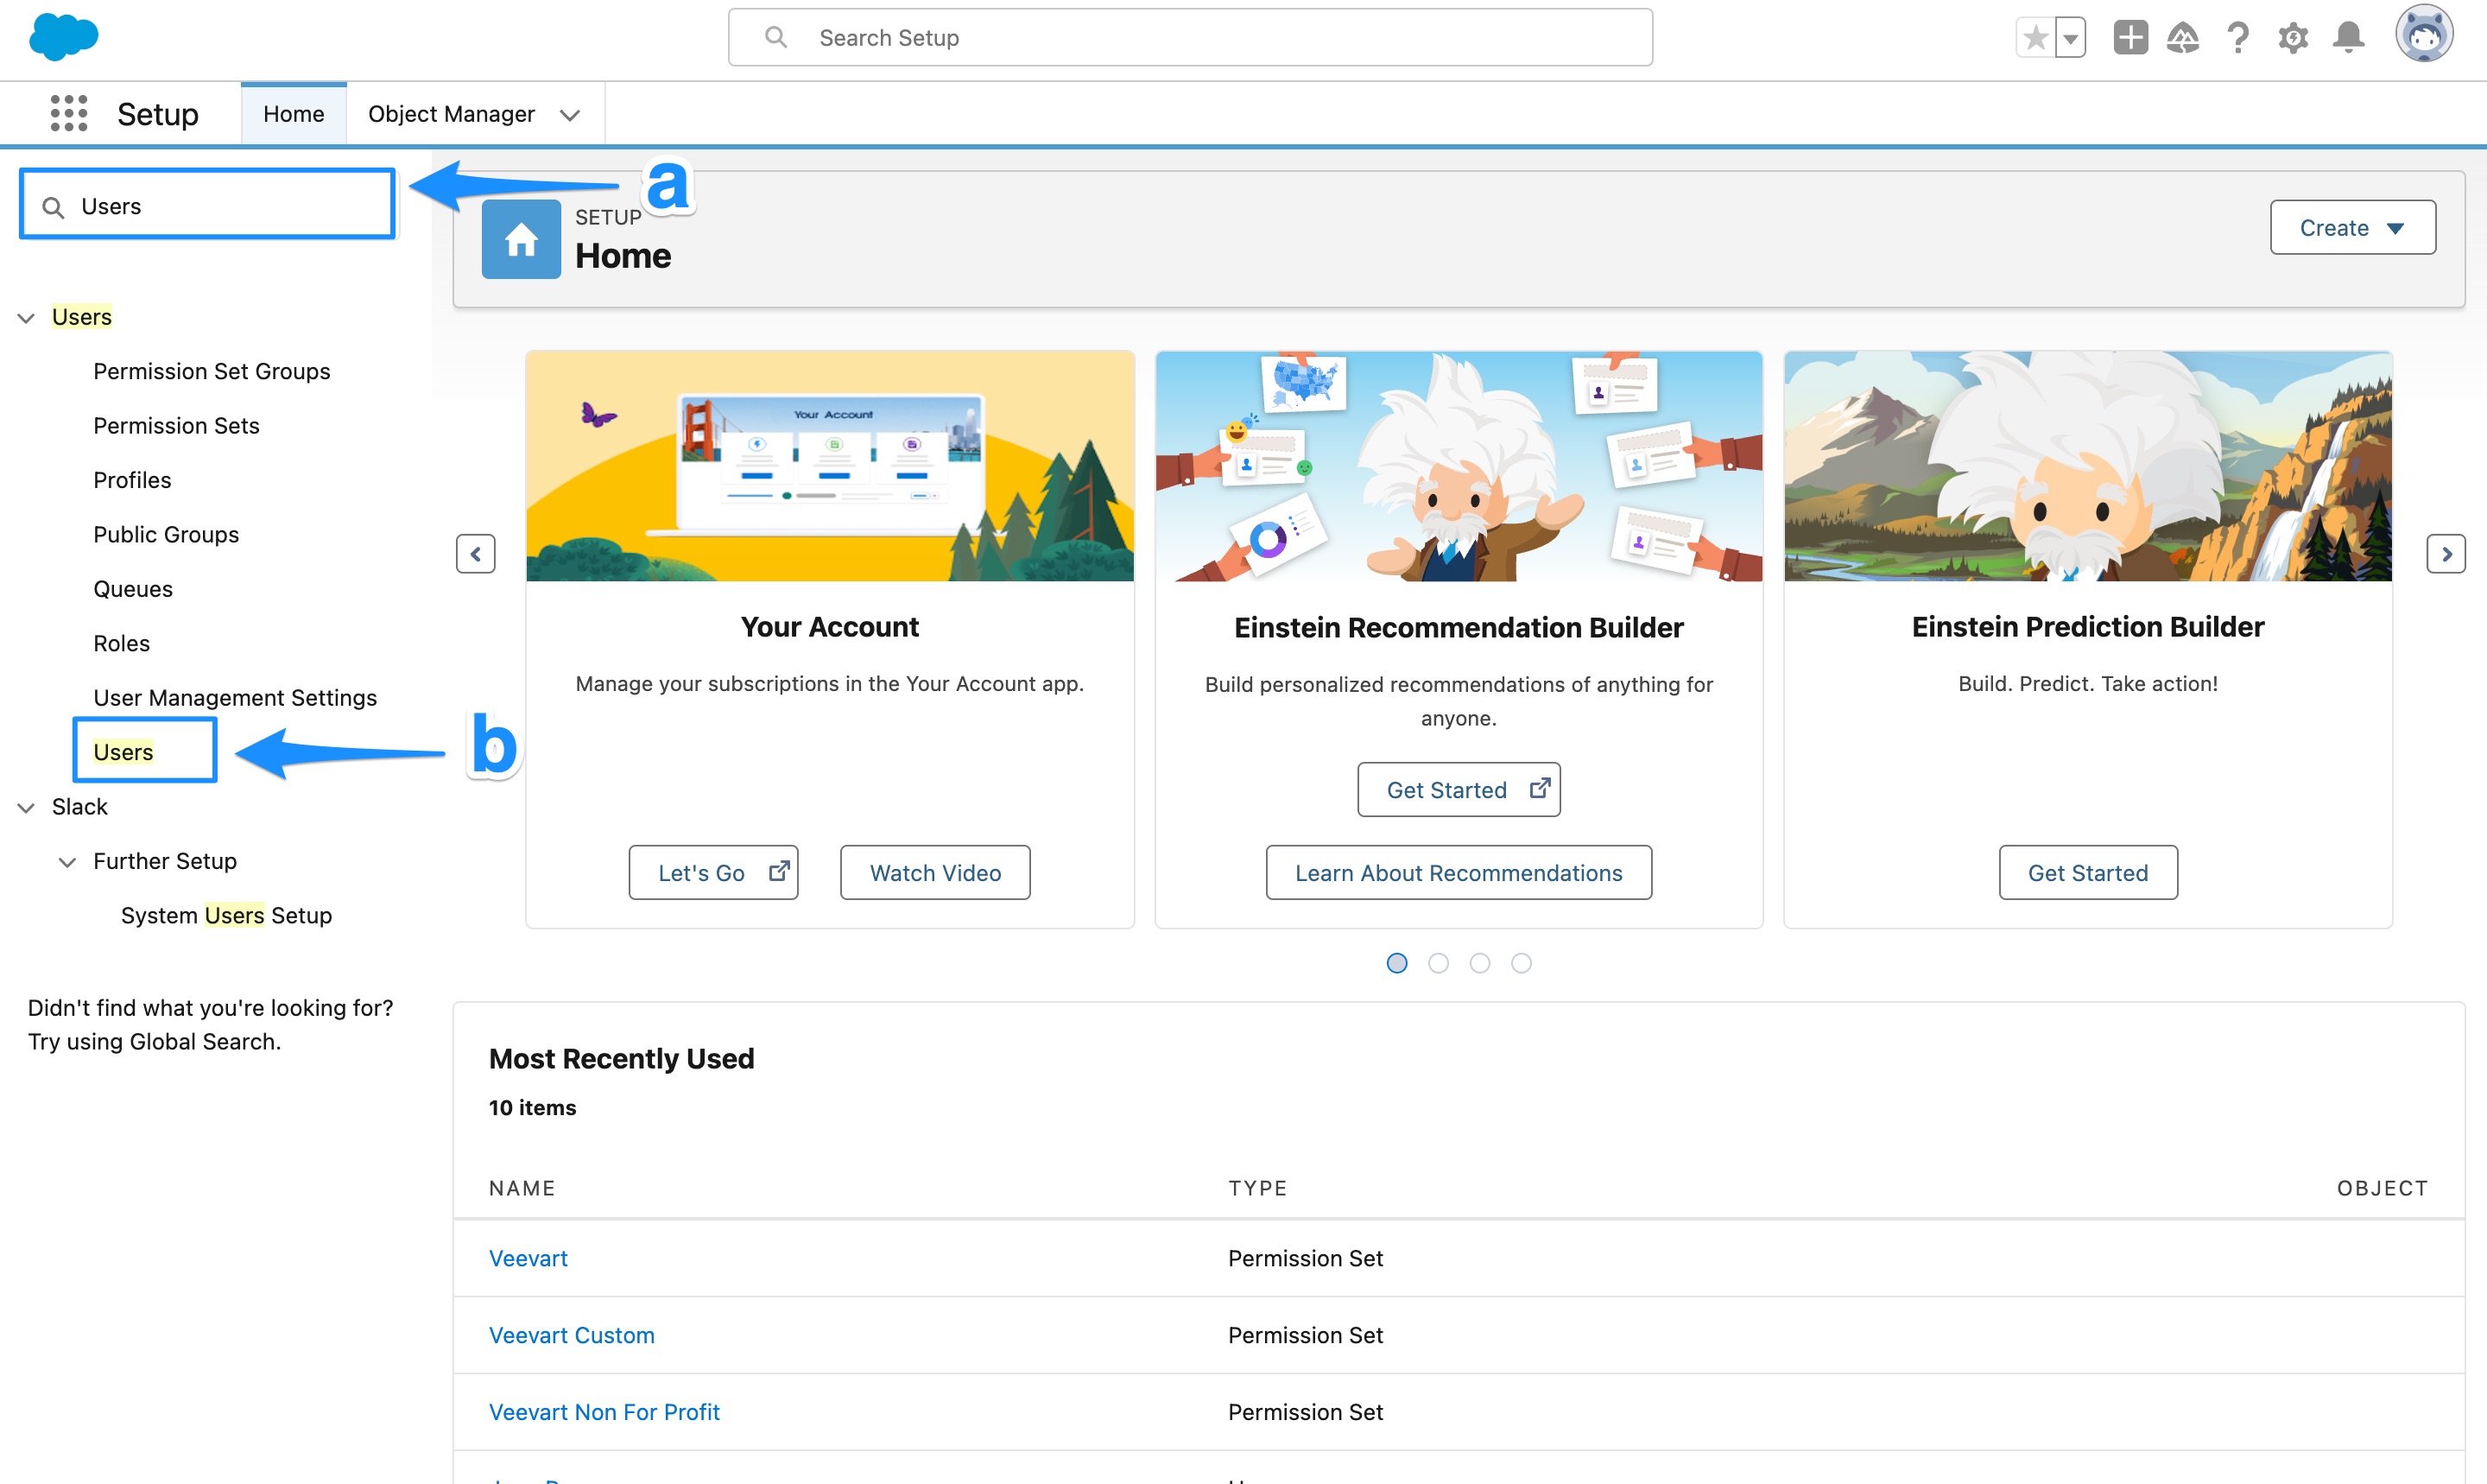Image resolution: width=2487 pixels, height=1484 pixels.
Task: Click inside the Search Setup field
Action: point(1188,37)
